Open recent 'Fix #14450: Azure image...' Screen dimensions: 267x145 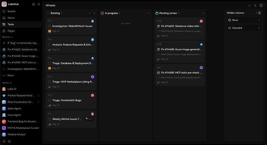(x=21, y=56)
